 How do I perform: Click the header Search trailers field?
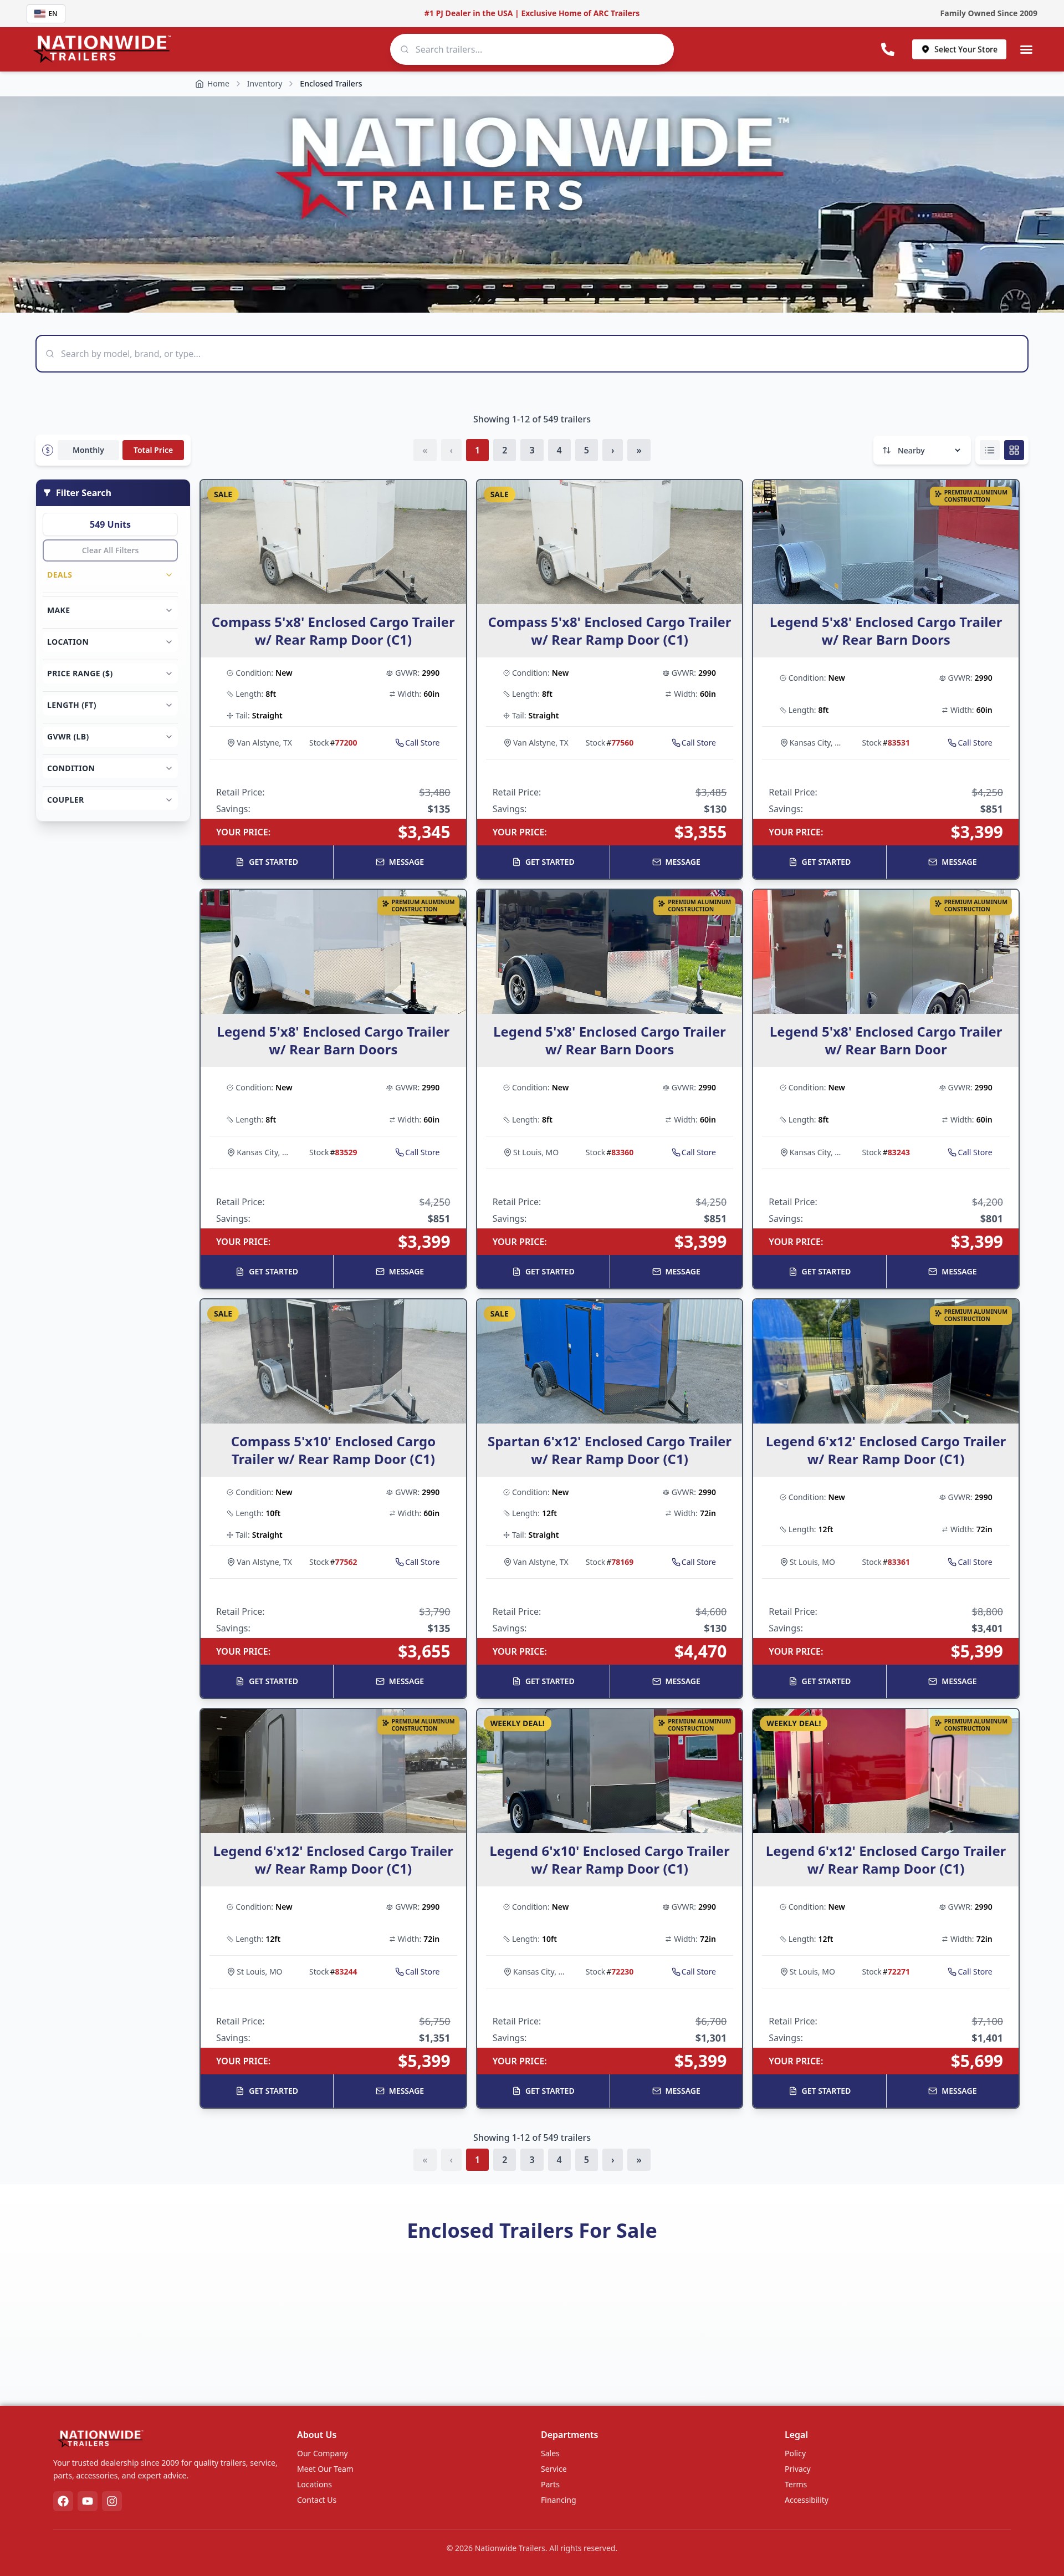532,49
